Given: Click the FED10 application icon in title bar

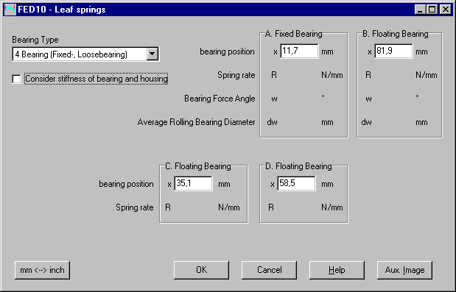Looking at the screenshot, I should coord(10,10).
